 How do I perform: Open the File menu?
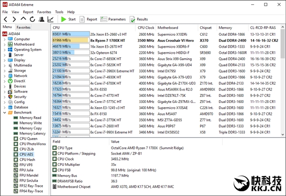click(5, 12)
